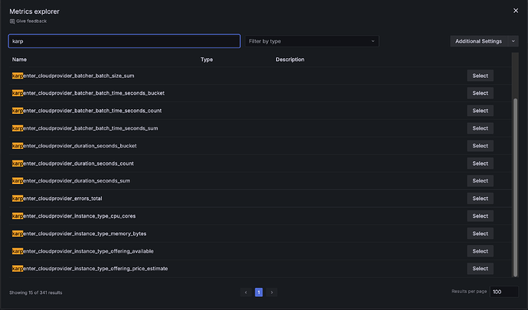Viewport: 528px width, 310px height.
Task: Click the Description column header
Action: tap(290, 60)
